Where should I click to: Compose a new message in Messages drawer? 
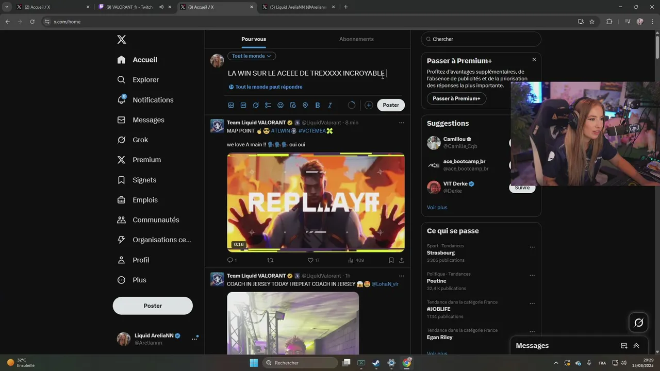[x=624, y=346]
